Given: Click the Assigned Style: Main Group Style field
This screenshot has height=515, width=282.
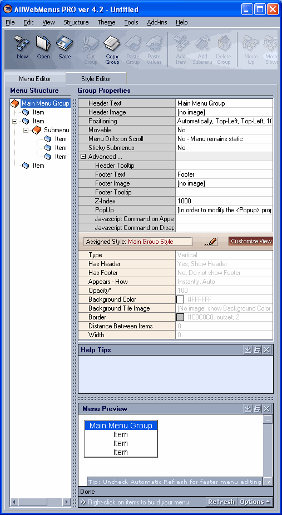Looking at the screenshot, I should coord(138,242).
